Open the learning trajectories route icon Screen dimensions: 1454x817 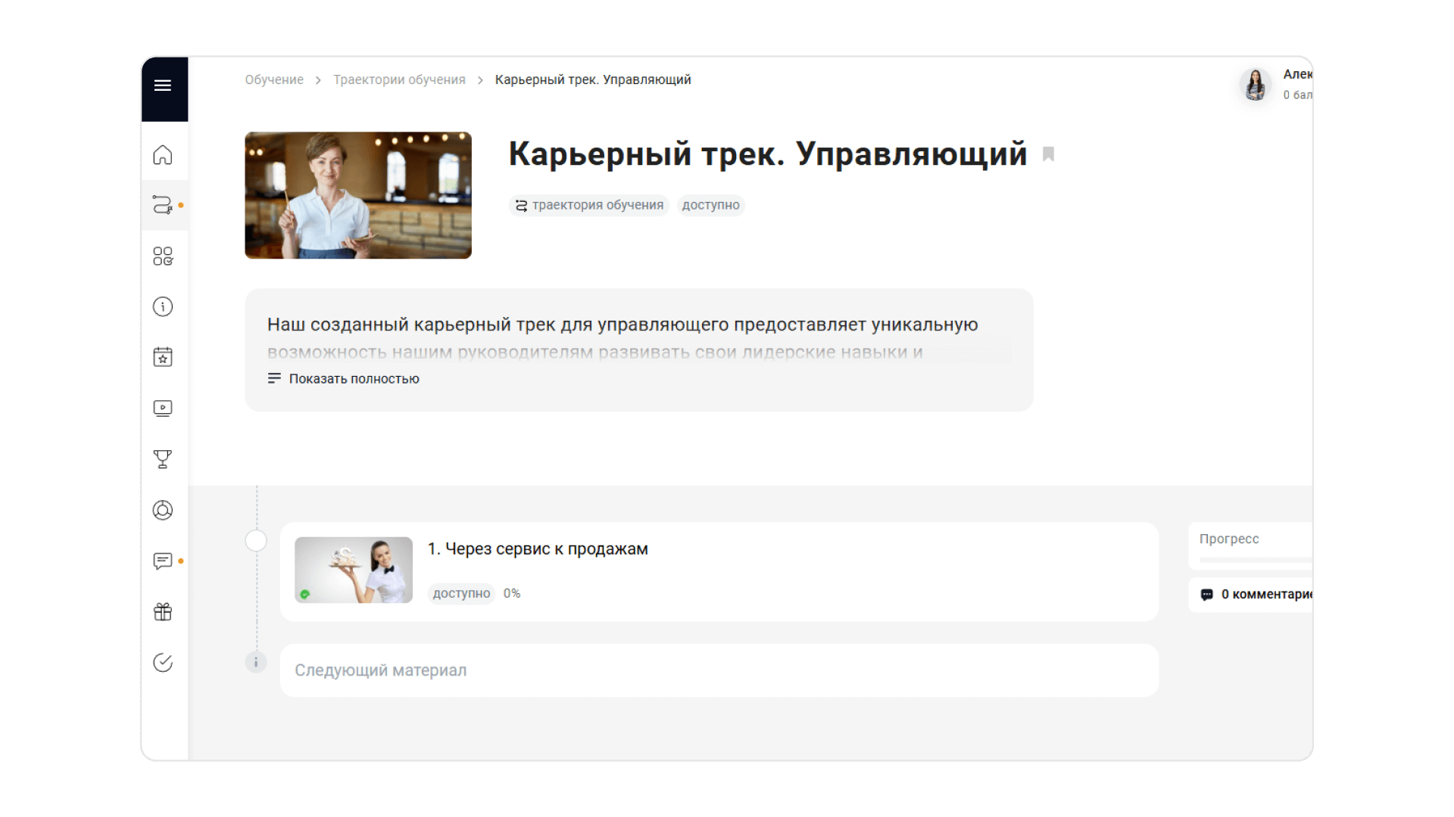(x=163, y=205)
